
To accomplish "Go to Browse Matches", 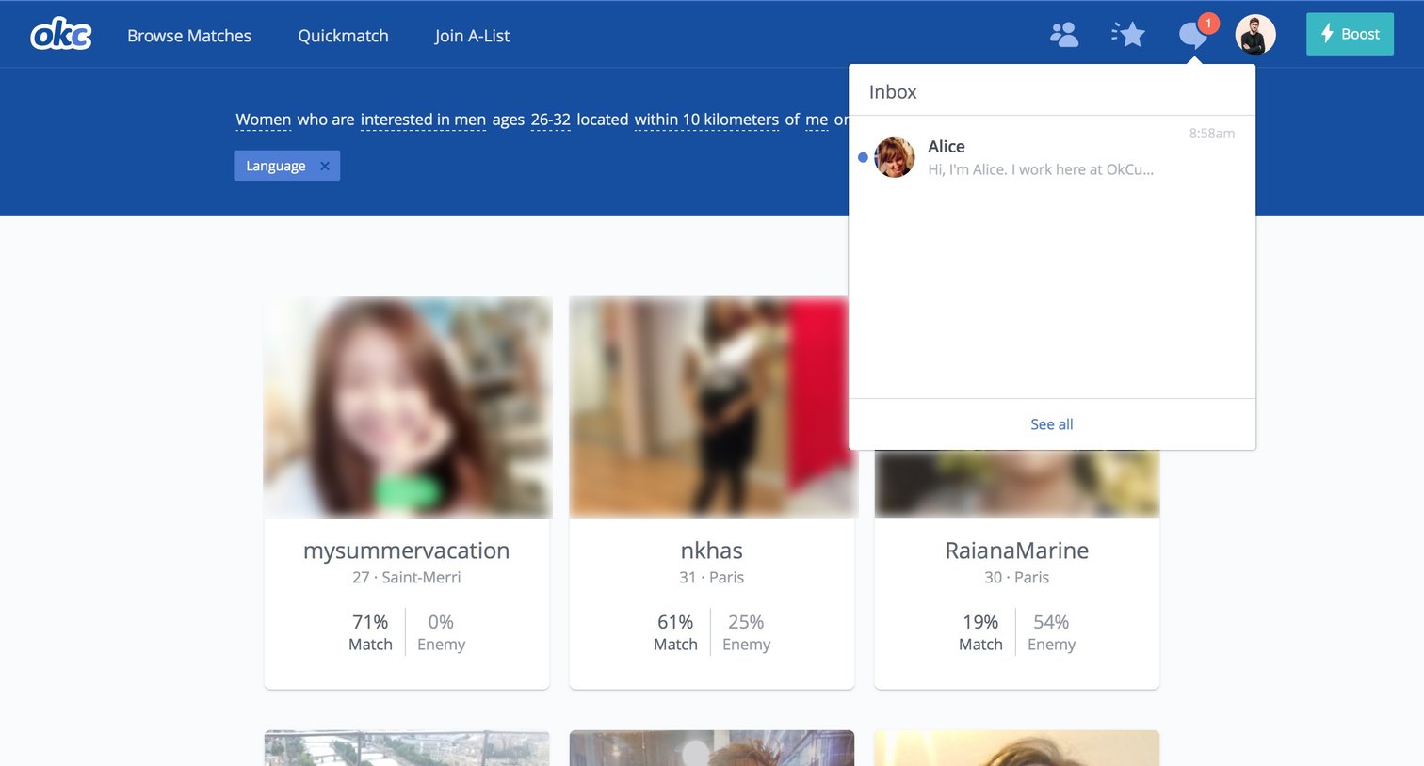I will coord(189,36).
